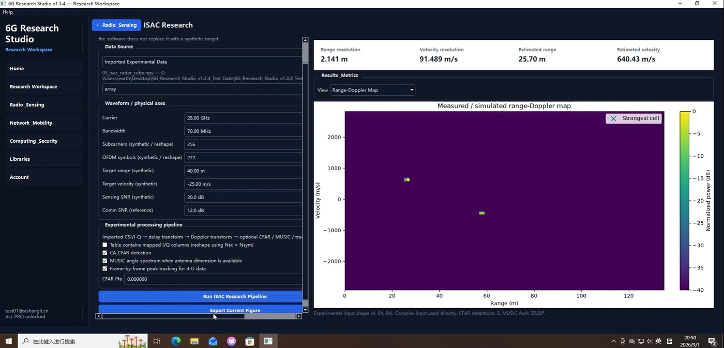This screenshot has width=724, height=348.
Task: Run the ISAC Research Pipeline
Action: coord(201,296)
